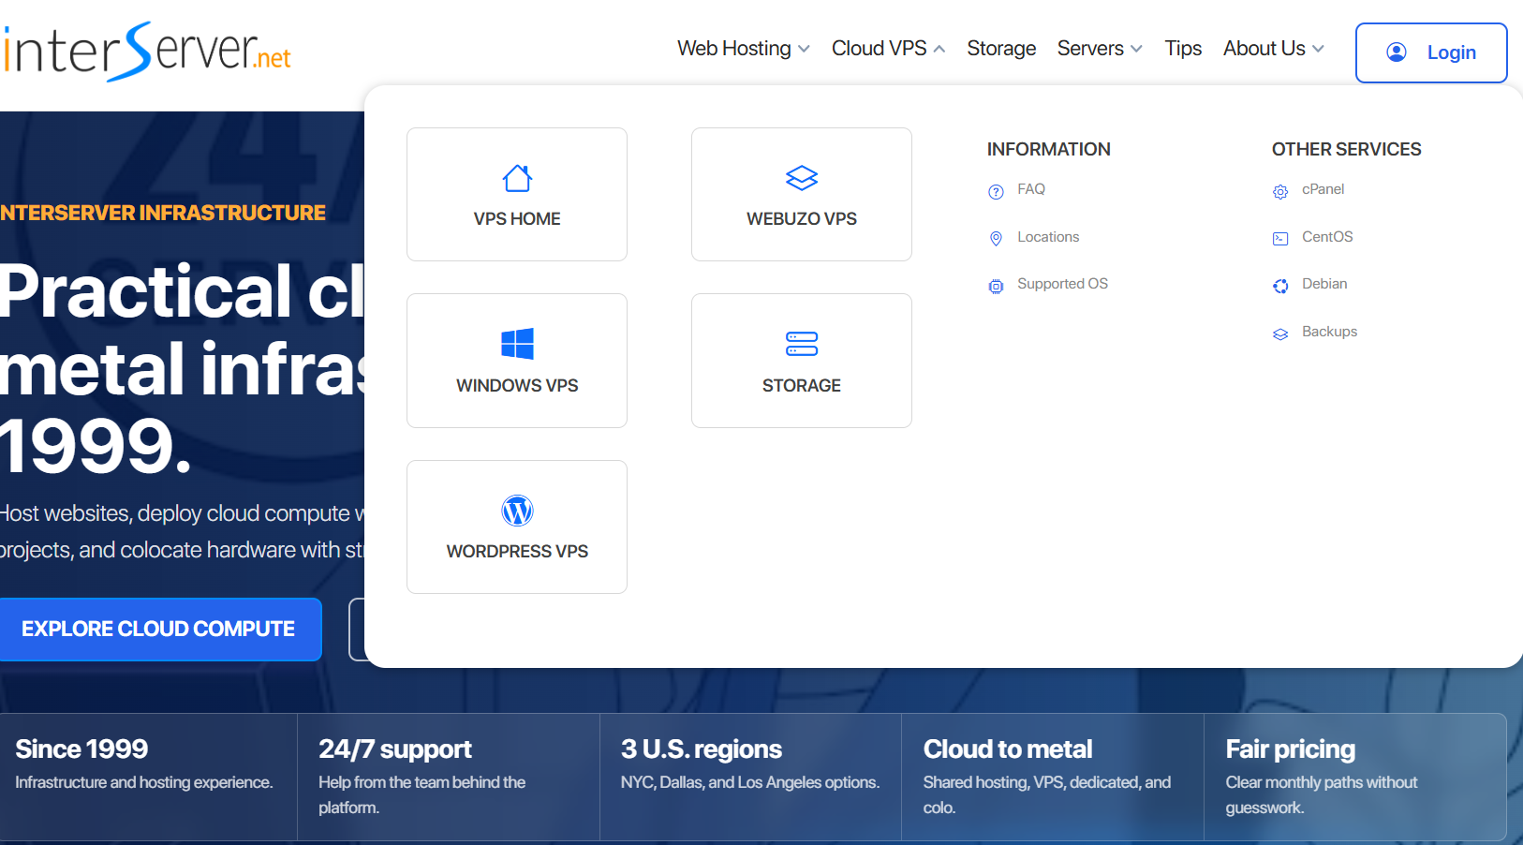This screenshot has width=1523, height=845.
Task: Click the WordPress logo icon
Action: (x=517, y=511)
